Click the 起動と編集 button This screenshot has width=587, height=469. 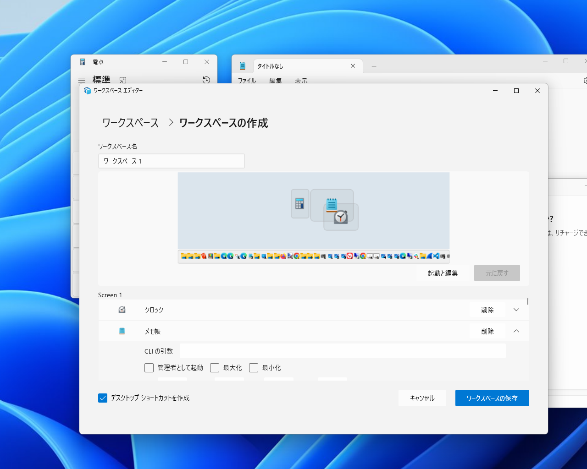click(443, 273)
